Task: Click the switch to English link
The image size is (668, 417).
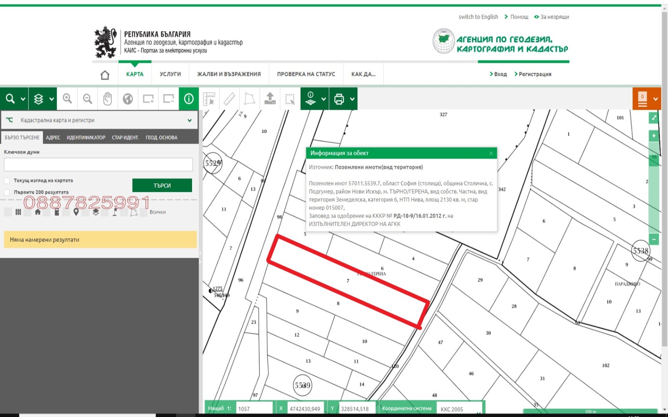Action: 478,17
